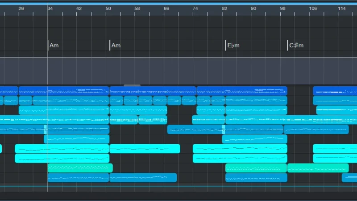357x201 pixels.
Task: Select dark blue top-track clip starting near bar 107
Action: [x=335, y=91]
